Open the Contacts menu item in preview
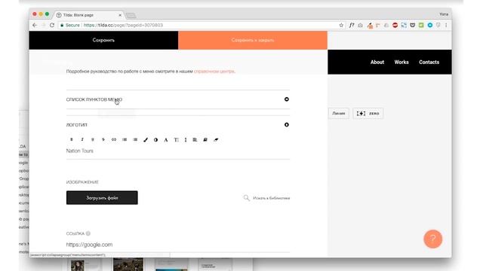This screenshot has width=483, height=271. pos(429,62)
